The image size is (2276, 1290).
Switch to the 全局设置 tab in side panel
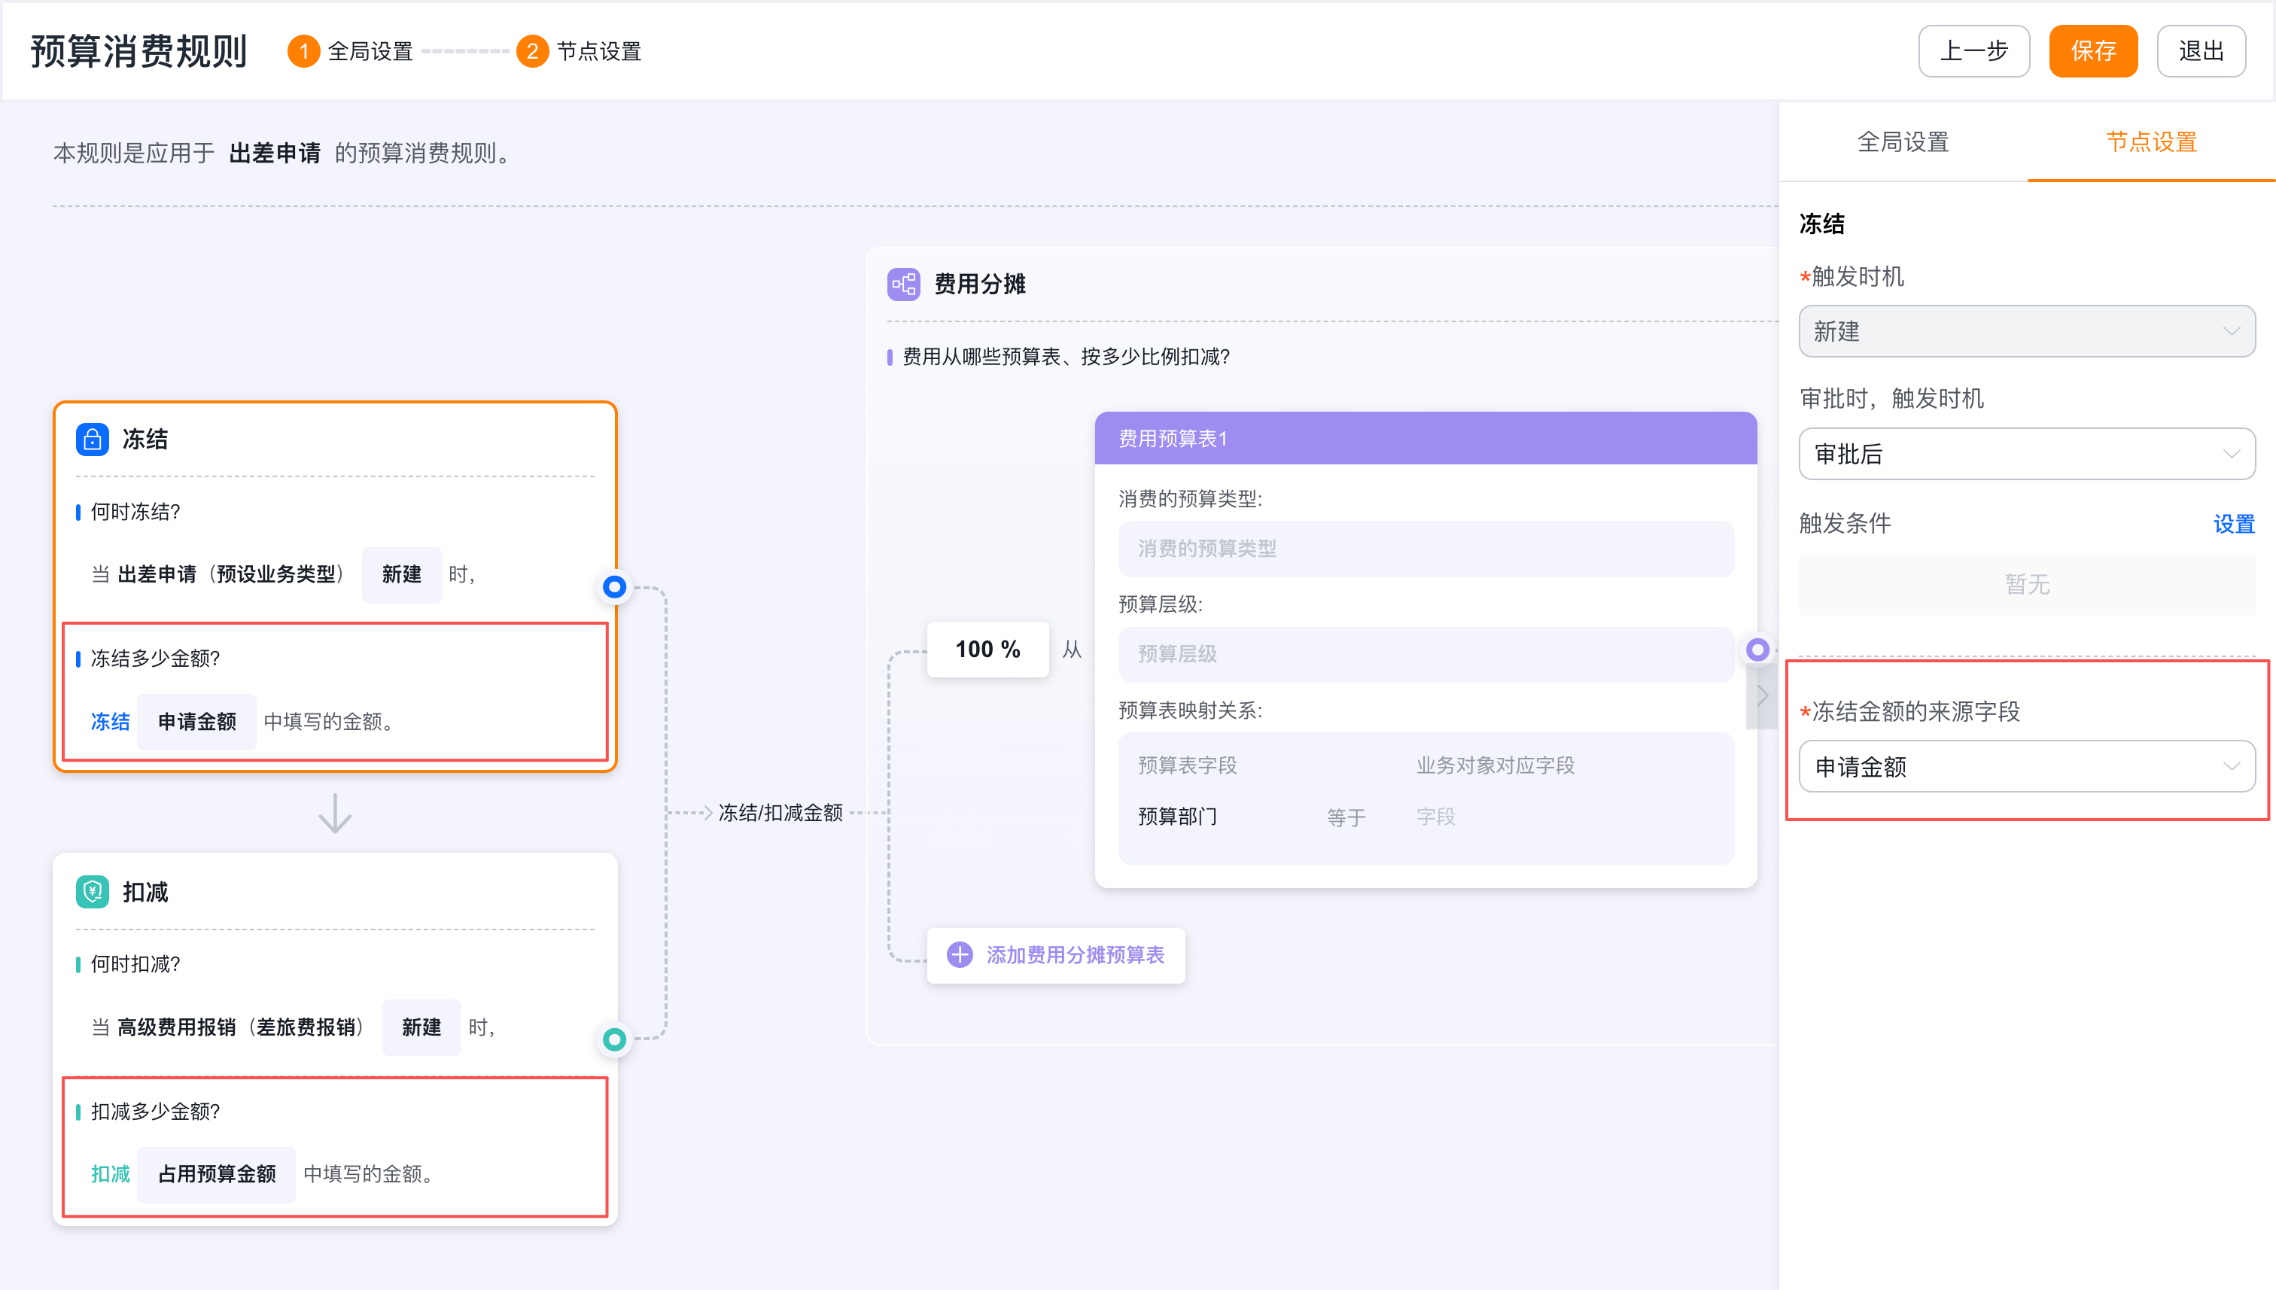tap(1902, 141)
